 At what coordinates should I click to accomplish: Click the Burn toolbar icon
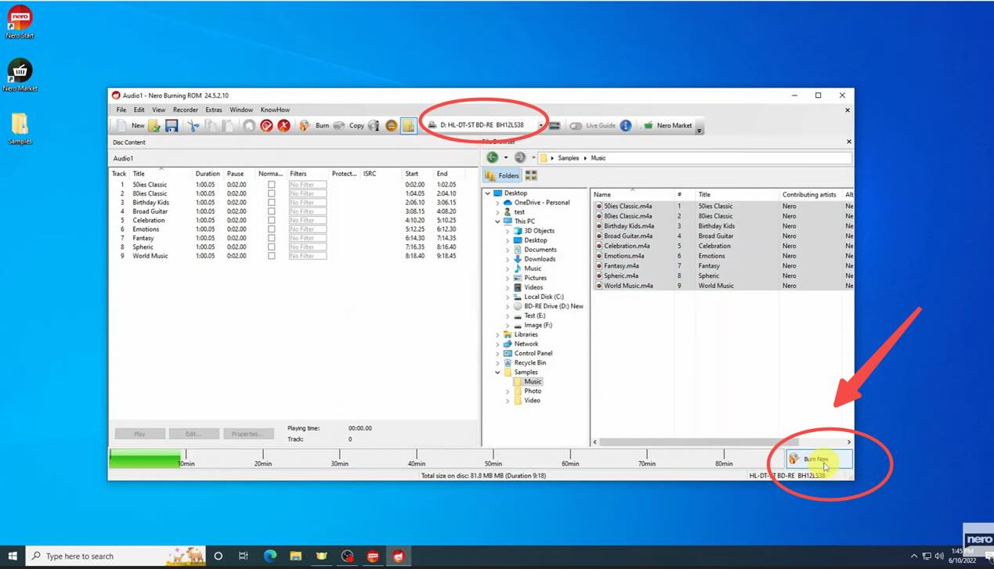[x=314, y=125]
